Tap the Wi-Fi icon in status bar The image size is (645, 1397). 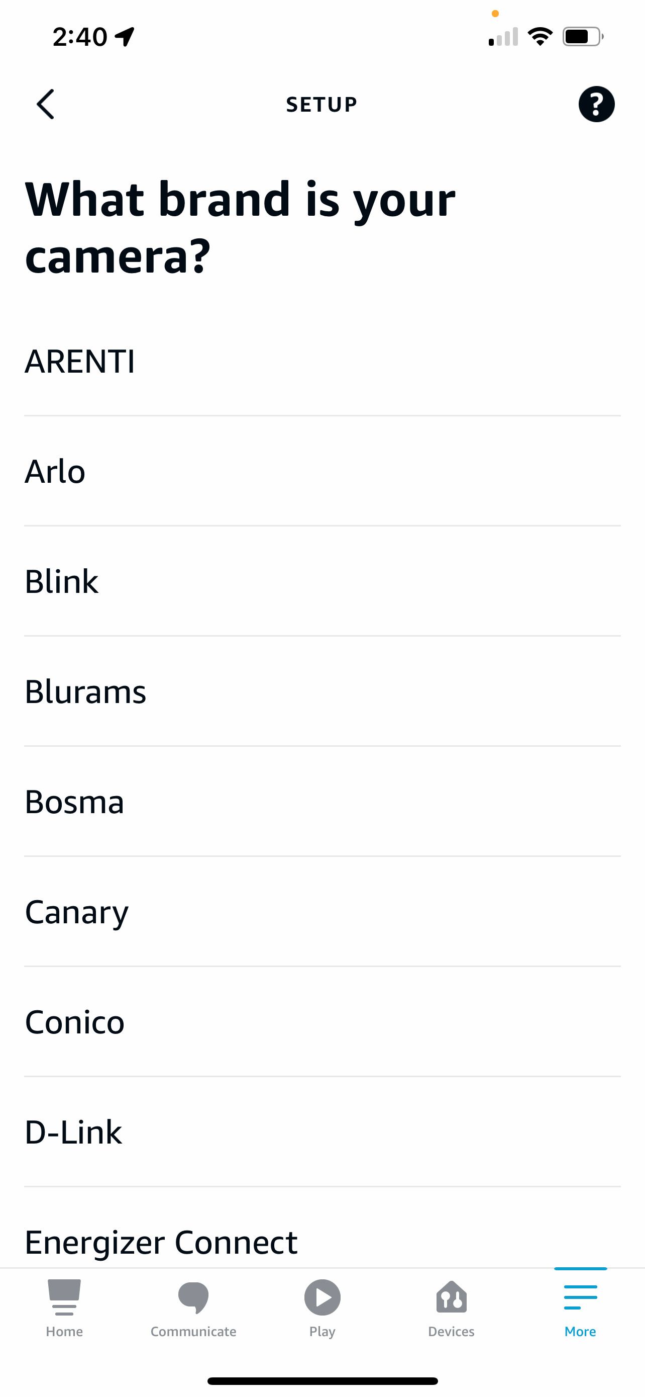540,36
